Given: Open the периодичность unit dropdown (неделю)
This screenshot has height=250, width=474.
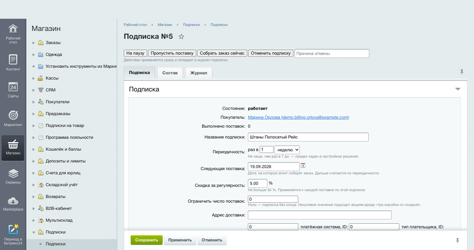Looking at the screenshot, I should (x=287, y=150).
